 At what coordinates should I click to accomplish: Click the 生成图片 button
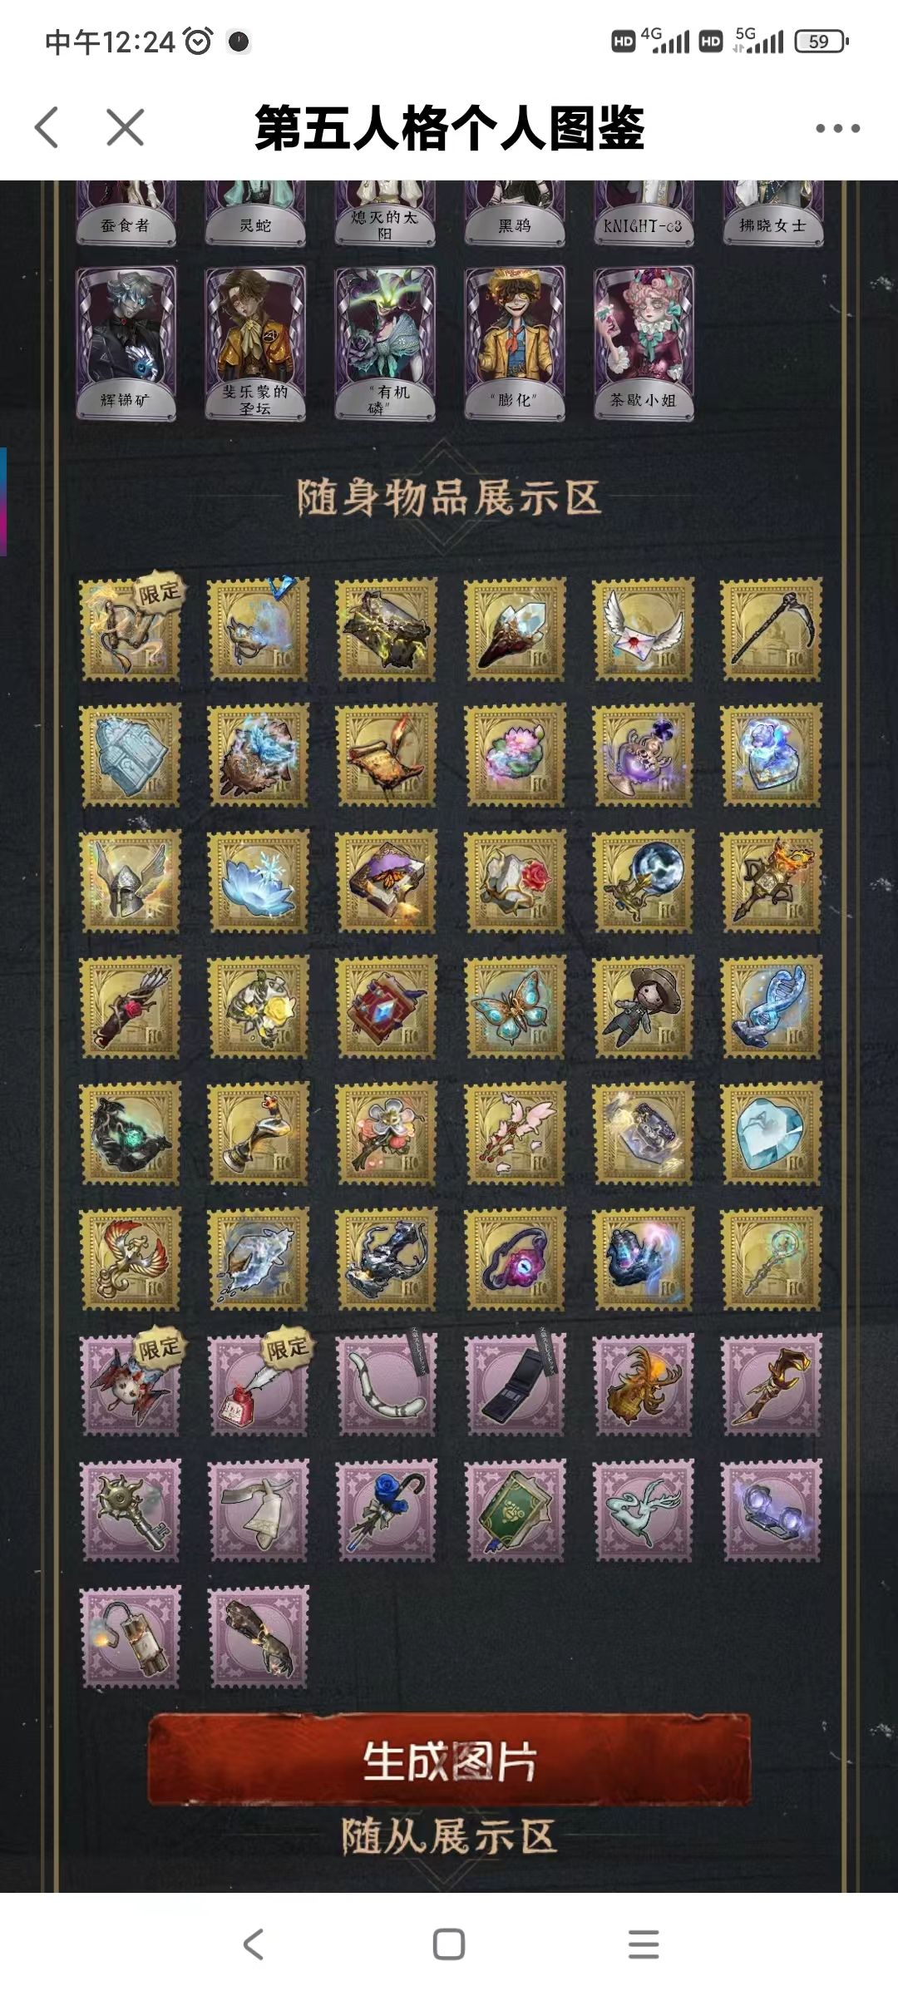tap(449, 1761)
